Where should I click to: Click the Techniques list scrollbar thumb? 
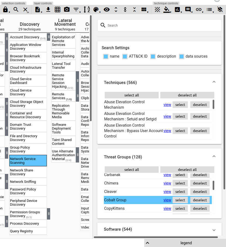click(x=213, y=104)
